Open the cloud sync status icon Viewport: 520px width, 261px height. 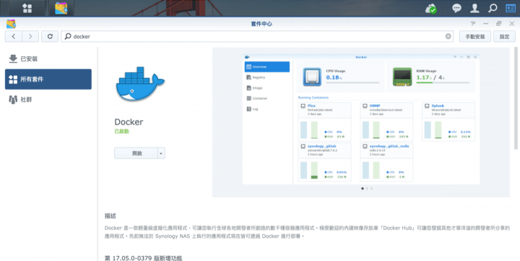click(x=430, y=8)
